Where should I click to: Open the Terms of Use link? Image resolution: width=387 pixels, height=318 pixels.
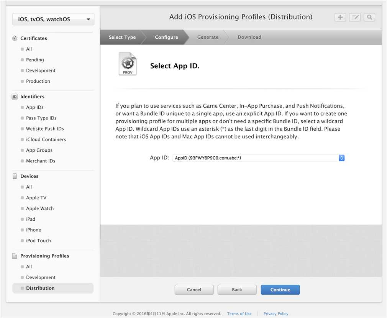[239, 313]
